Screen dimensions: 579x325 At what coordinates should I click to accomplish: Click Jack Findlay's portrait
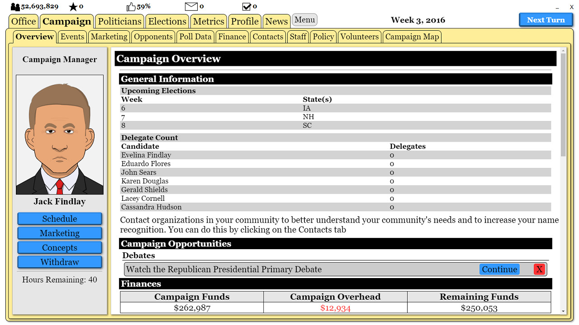(x=60, y=135)
